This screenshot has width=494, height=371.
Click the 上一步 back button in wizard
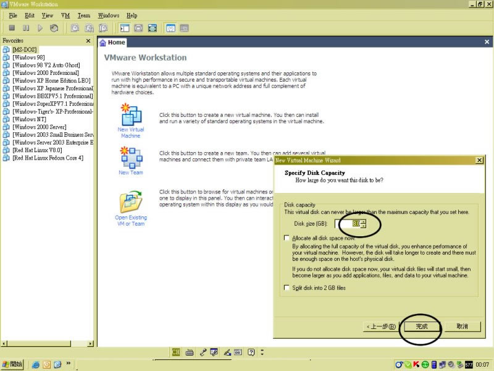381,326
